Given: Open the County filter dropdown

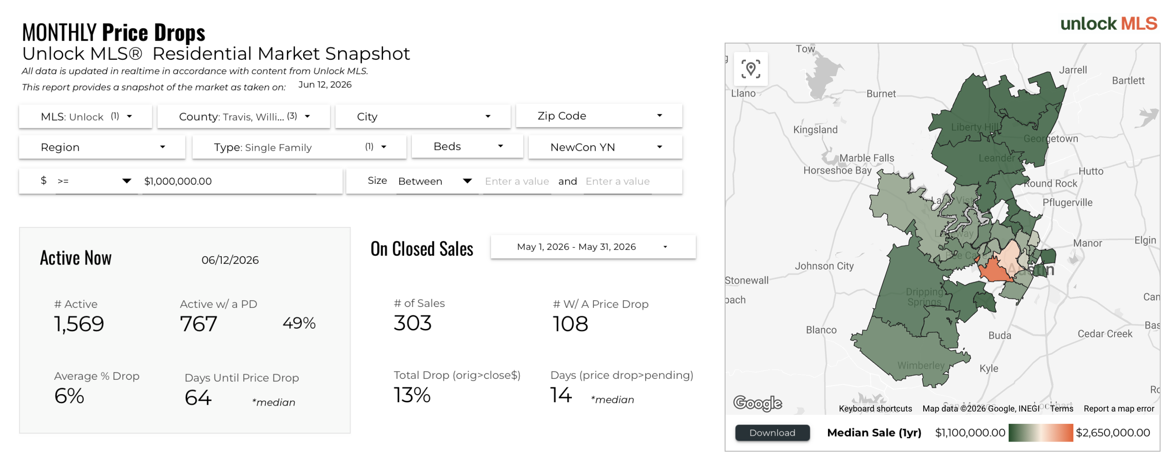Looking at the screenshot, I should click(243, 116).
